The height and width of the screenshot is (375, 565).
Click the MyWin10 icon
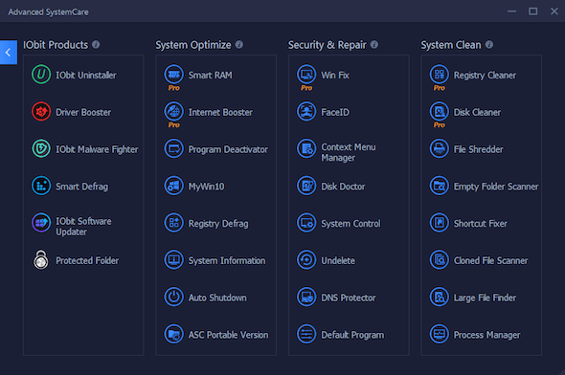pos(173,186)
